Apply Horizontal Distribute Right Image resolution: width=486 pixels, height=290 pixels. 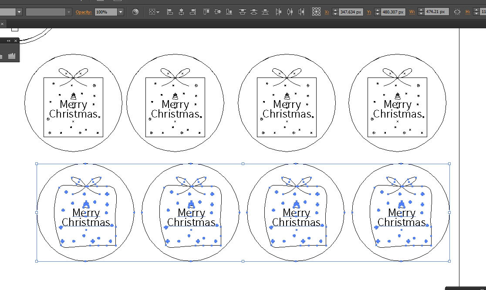[301, 12]
